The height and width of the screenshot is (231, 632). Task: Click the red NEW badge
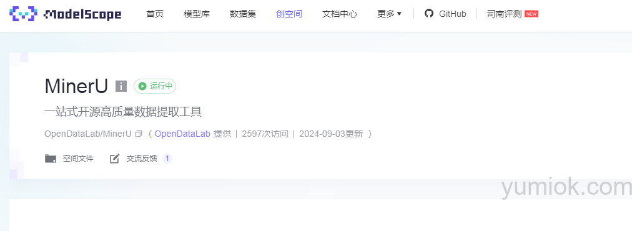[x=531, y=14]
